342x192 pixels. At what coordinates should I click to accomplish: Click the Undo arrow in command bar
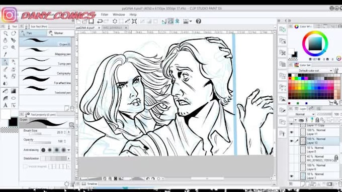pyautogui.click(x=100, y=21)
